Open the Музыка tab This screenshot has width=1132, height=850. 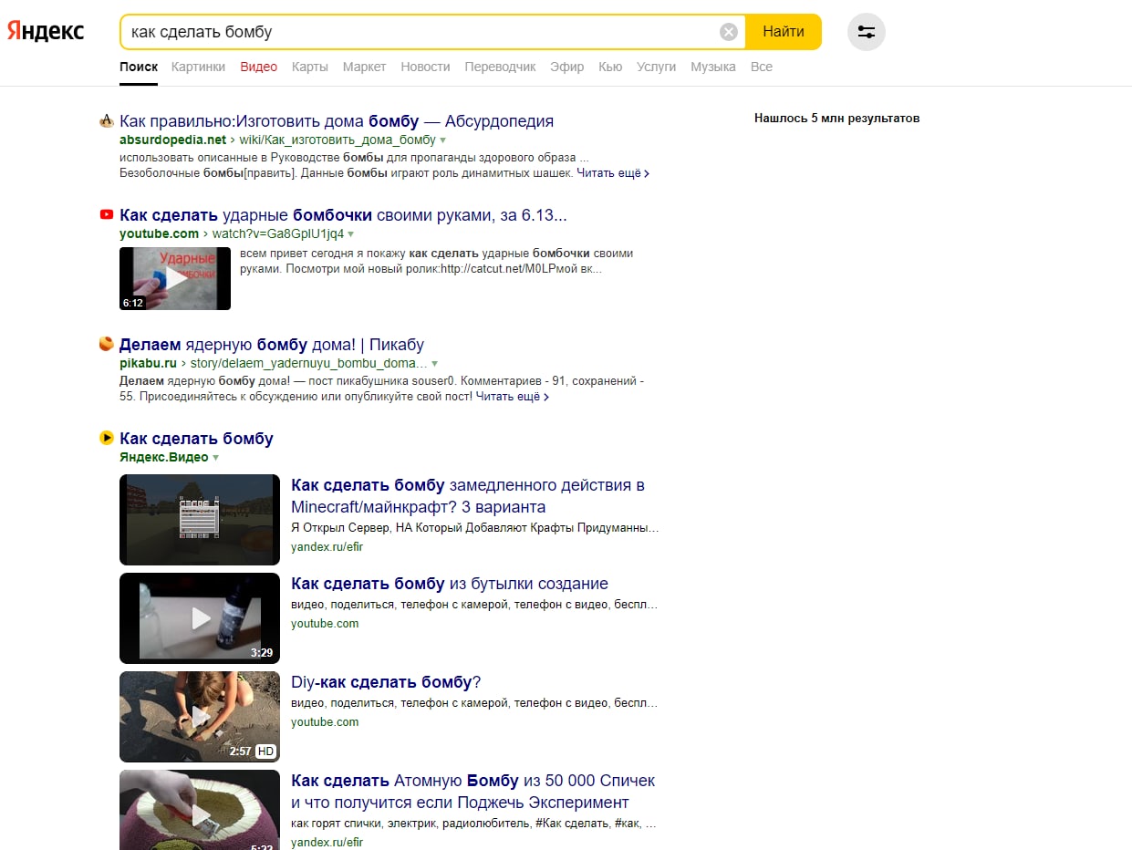pos(713,67)
